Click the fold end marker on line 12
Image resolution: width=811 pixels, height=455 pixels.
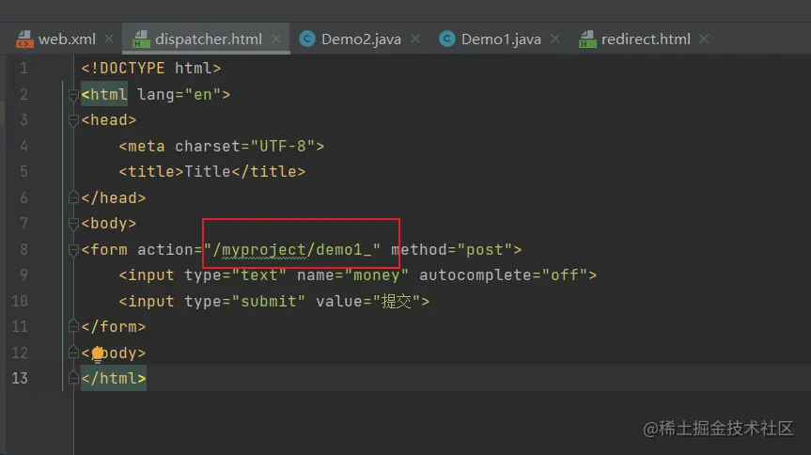[73, 353]
